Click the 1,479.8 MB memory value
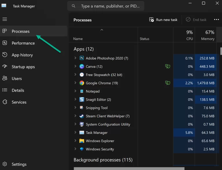Screen dimensions: 222x170 pyautogui.click(x=206, y=83)
